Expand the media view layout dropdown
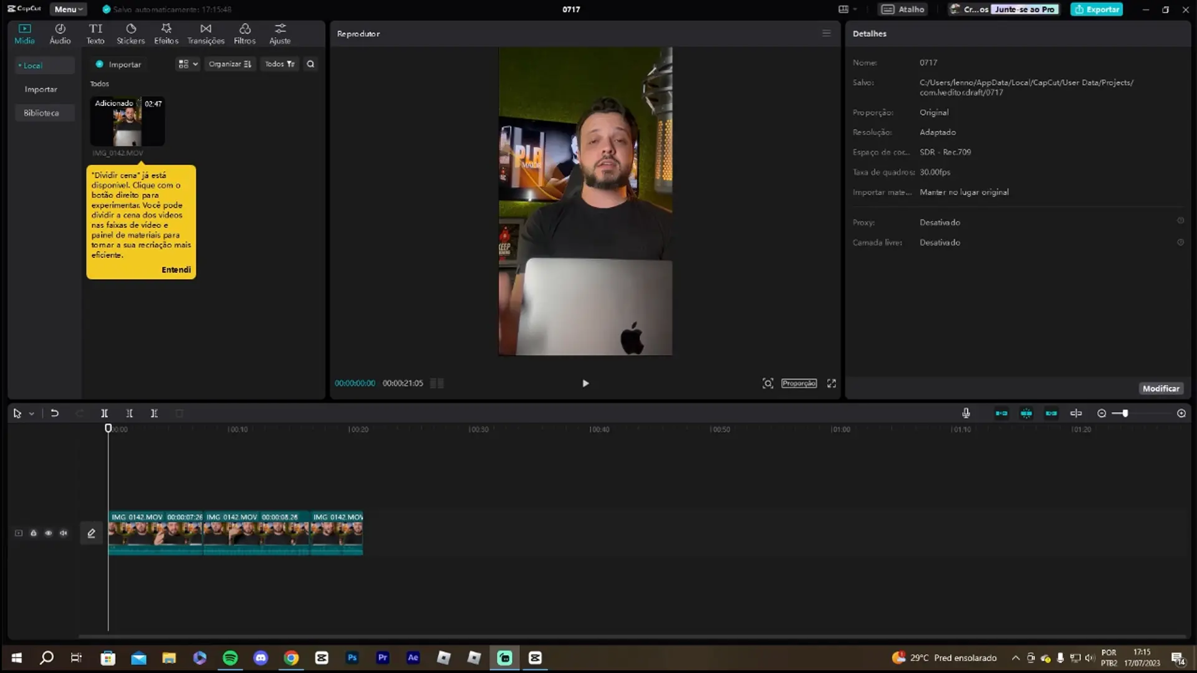 tap(188, 64)
